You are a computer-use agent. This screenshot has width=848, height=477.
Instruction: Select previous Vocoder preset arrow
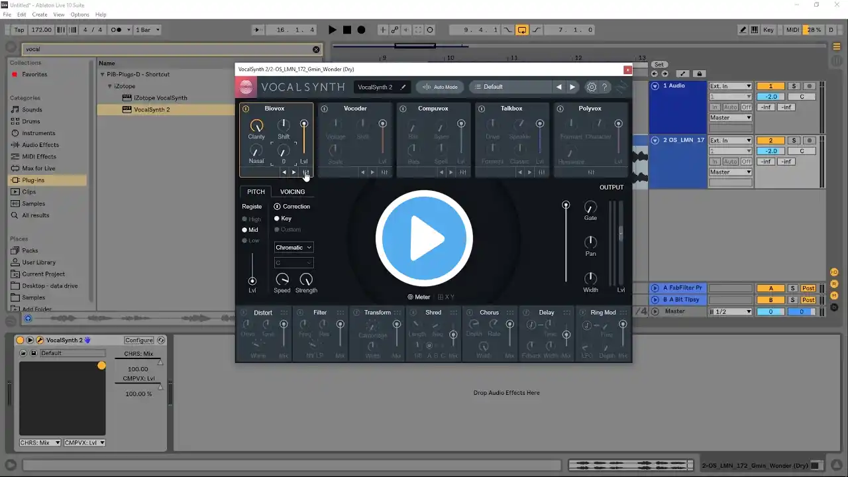point(362,172)
